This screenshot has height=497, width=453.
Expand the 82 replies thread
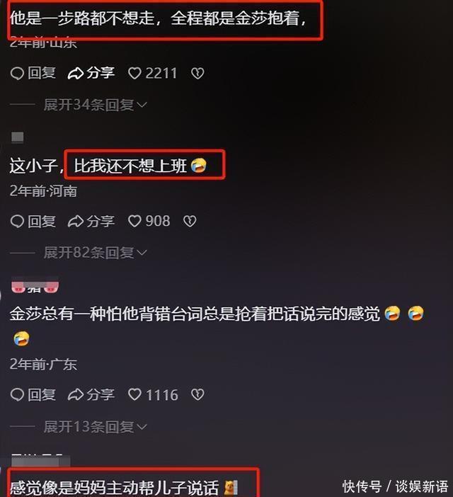tap(95, 253)
